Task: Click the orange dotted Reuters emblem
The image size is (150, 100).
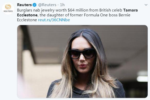Action: coord(8,7)
